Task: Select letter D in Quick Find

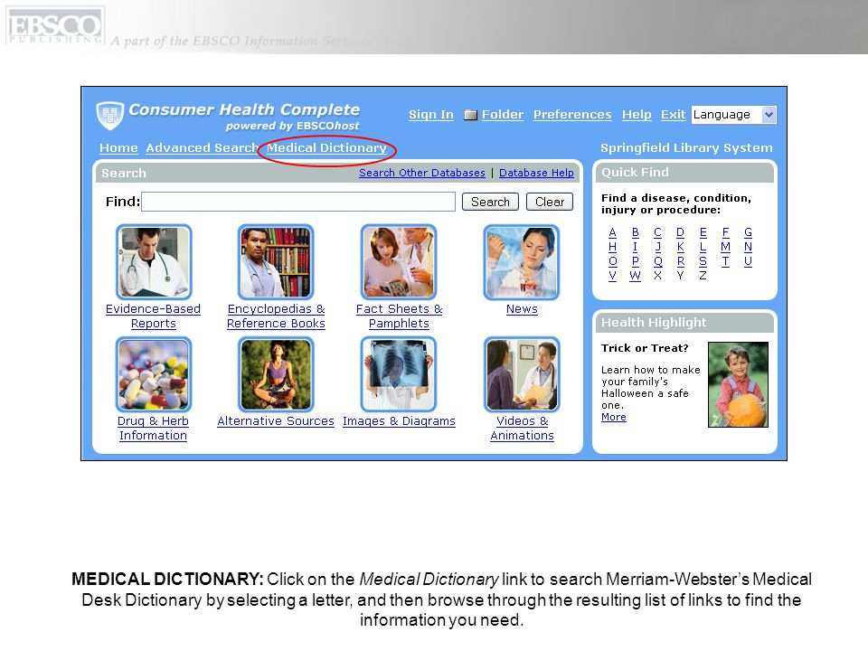Action: (680, 232)
